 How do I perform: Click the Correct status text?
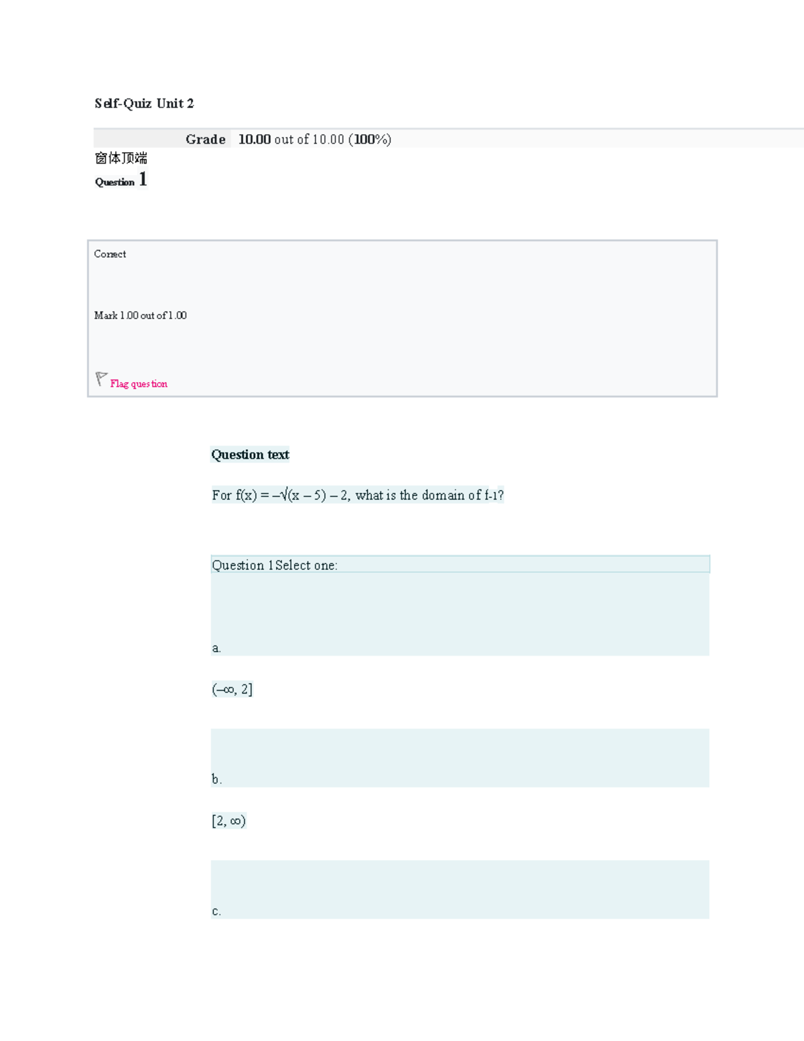click(110, 254)
